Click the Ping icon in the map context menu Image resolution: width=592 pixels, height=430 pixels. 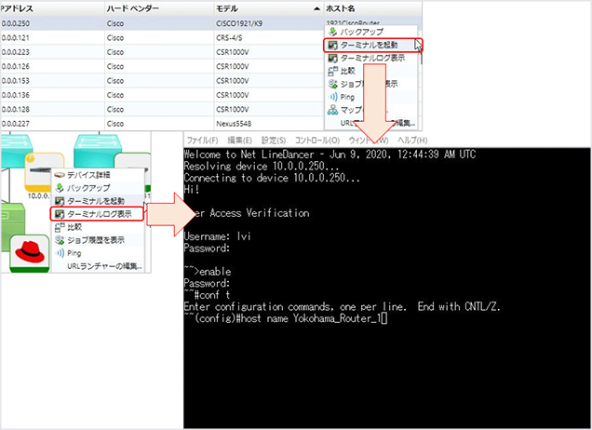60,253
